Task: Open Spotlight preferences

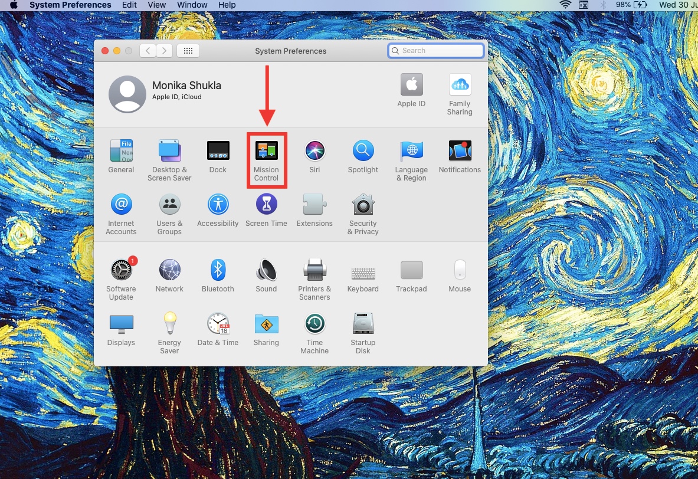Action: pyautogui.click(x=363, y=151)
